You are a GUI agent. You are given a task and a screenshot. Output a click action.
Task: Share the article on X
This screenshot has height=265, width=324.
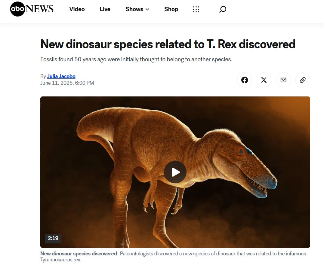[x=264, y=80]
